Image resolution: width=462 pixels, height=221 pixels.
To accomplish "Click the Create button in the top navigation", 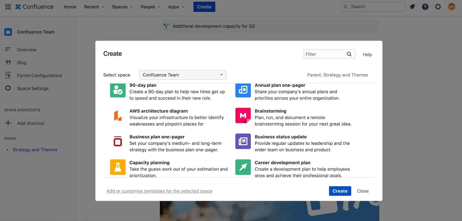I will (204, 7).
